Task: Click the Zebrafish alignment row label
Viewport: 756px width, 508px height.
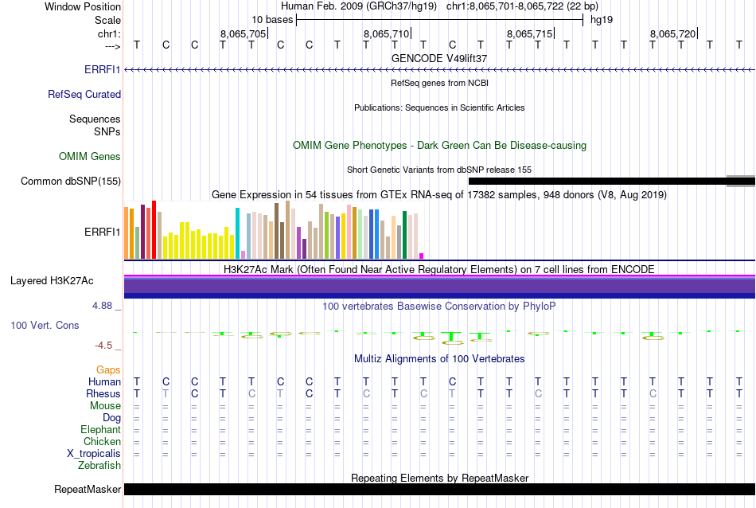Action: (x=99, y=466)
